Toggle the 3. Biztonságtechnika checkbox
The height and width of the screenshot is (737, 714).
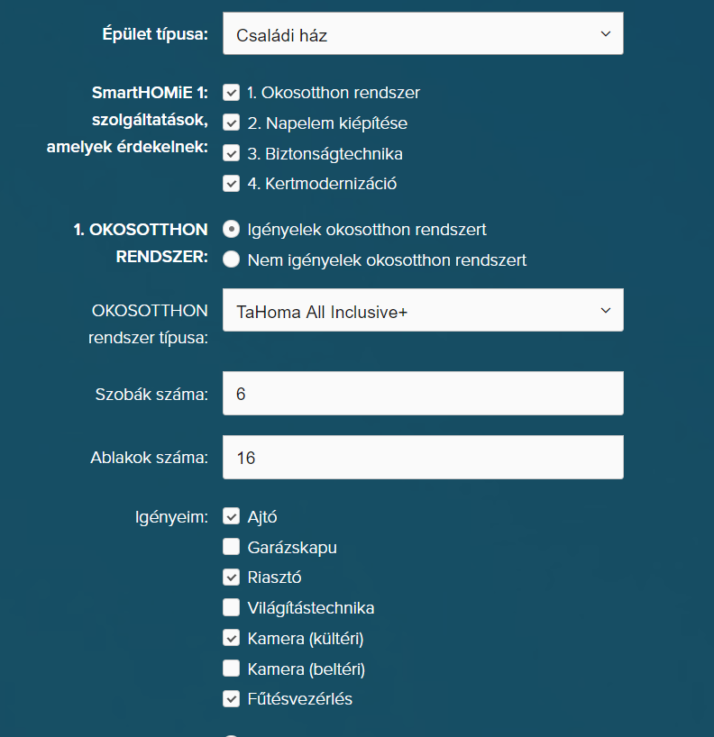coord(232,154)
